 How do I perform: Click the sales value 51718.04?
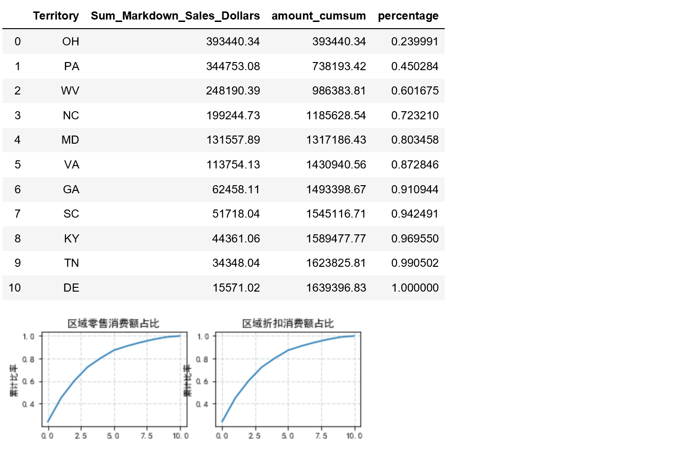(236, 214)
